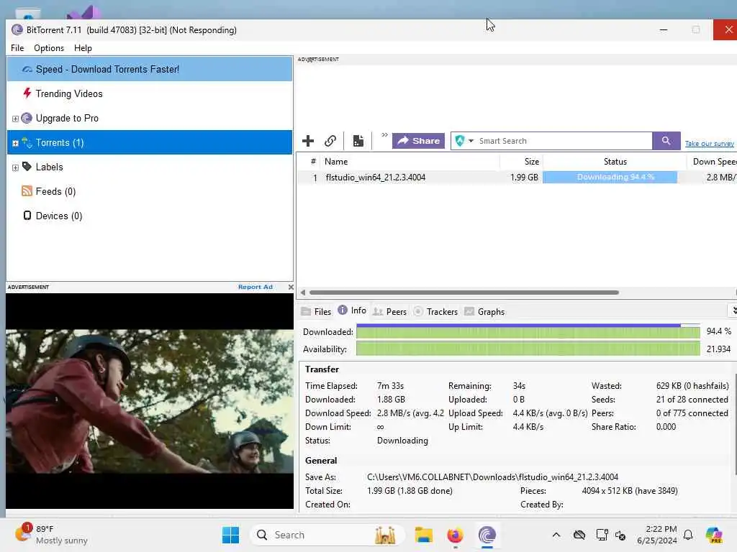Expand the Torrents (1) tree node
This screenshot has width=737, height=552.
15,143
